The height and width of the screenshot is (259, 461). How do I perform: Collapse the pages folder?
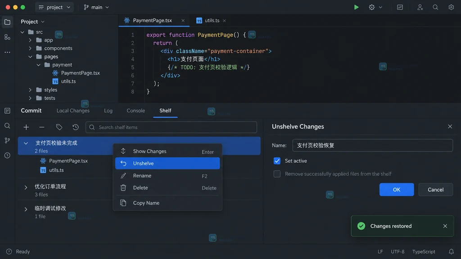[30, 56]
